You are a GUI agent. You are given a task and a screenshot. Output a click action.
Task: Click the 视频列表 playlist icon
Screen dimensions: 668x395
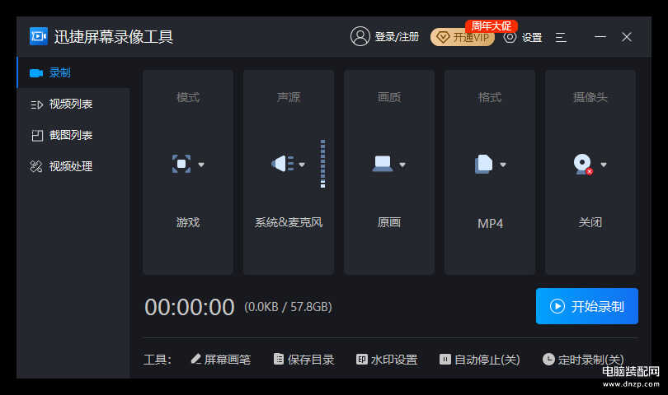click(36, 105)
